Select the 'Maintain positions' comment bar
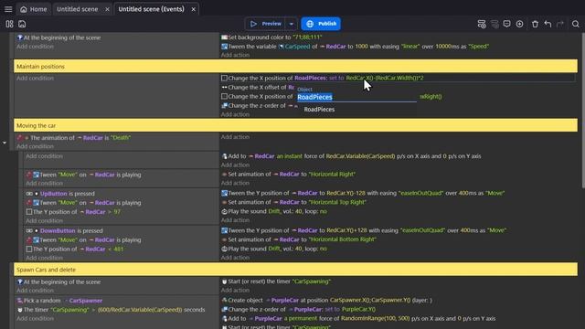This screenshot has width=585, height=329. [295, 67]
